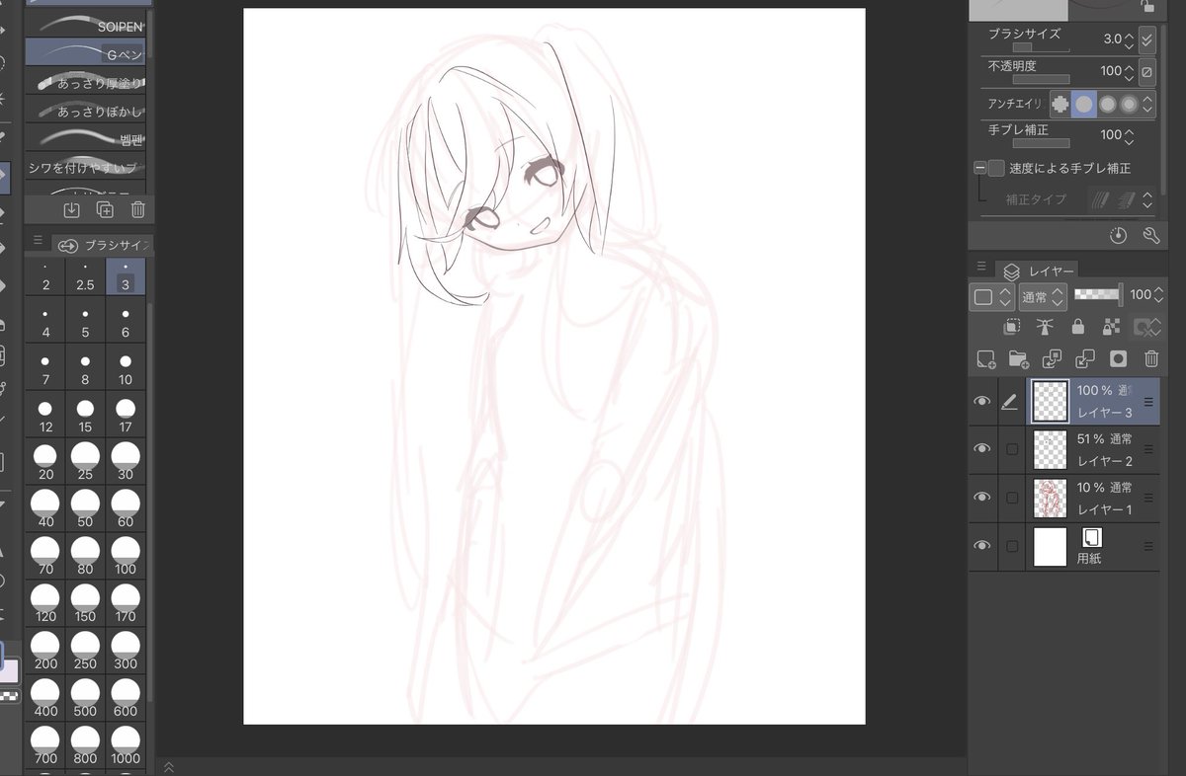Click the transfer to lower layer icon
This screenshot has height=776, width=1186.
[x=1052, y=359]
